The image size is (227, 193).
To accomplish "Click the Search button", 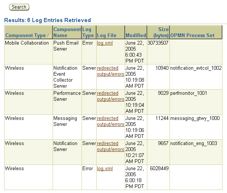I will click(19, 7).
